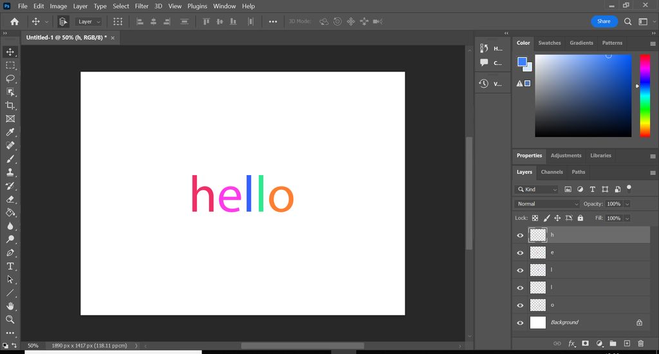
Task: Select the Eyedropper tool
Action: coord(10,133)
